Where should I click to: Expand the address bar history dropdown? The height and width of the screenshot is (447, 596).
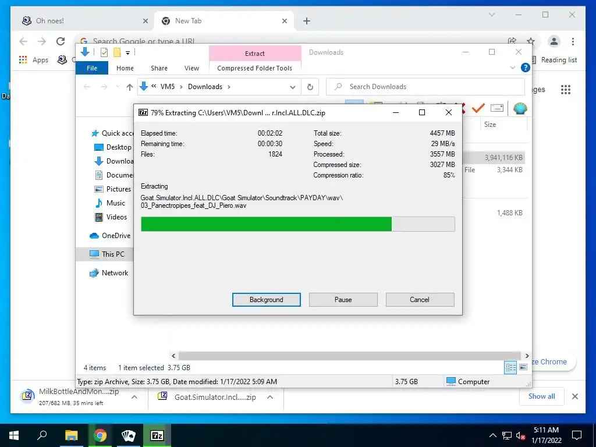[x=293, y=87]
